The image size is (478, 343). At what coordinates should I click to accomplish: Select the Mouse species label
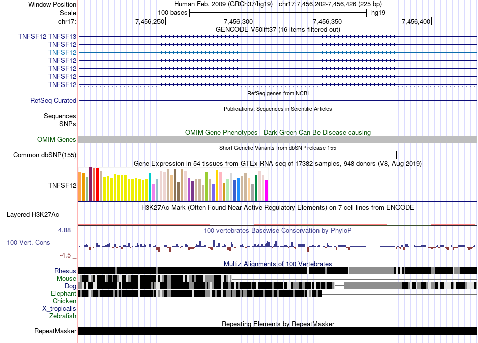coord(66,279)
